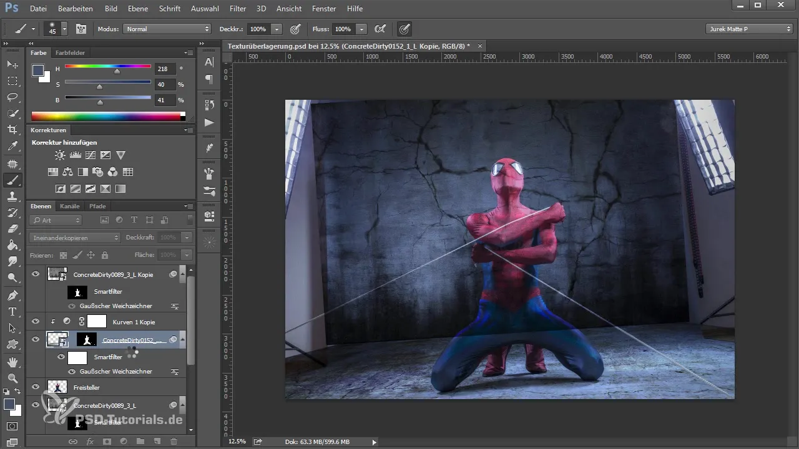
Task: Select the Pen tool
Action: pos(12,295)
